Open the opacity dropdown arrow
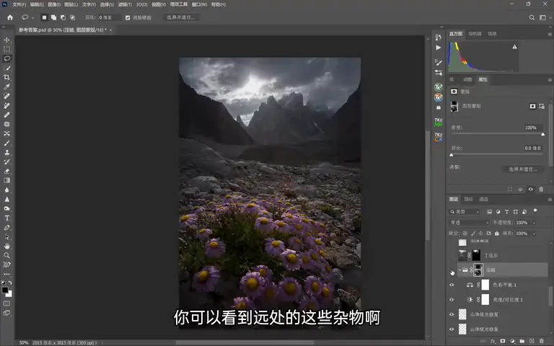 coord(534,223)
